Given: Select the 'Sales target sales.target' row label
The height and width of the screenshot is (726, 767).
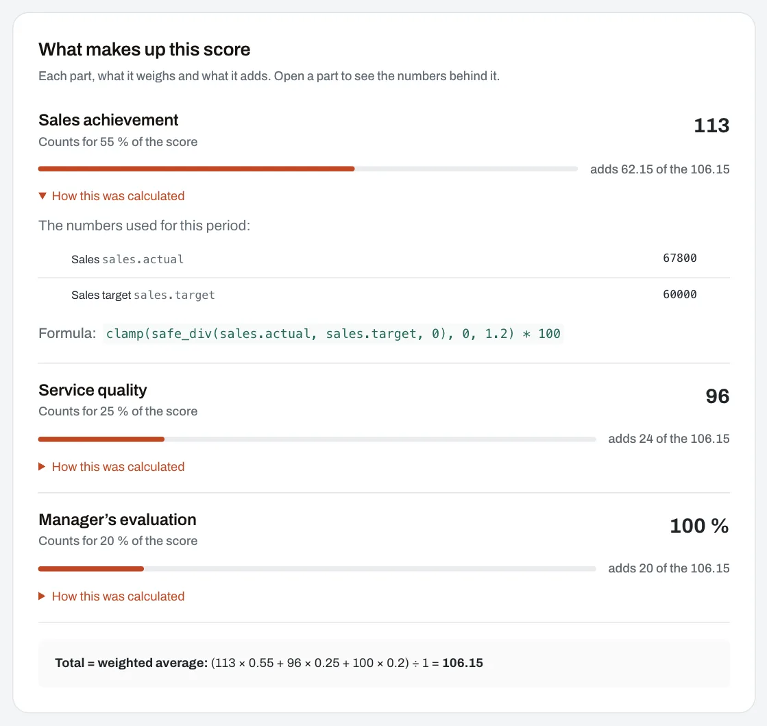Looking at the screenshot, I should (143, 295).
